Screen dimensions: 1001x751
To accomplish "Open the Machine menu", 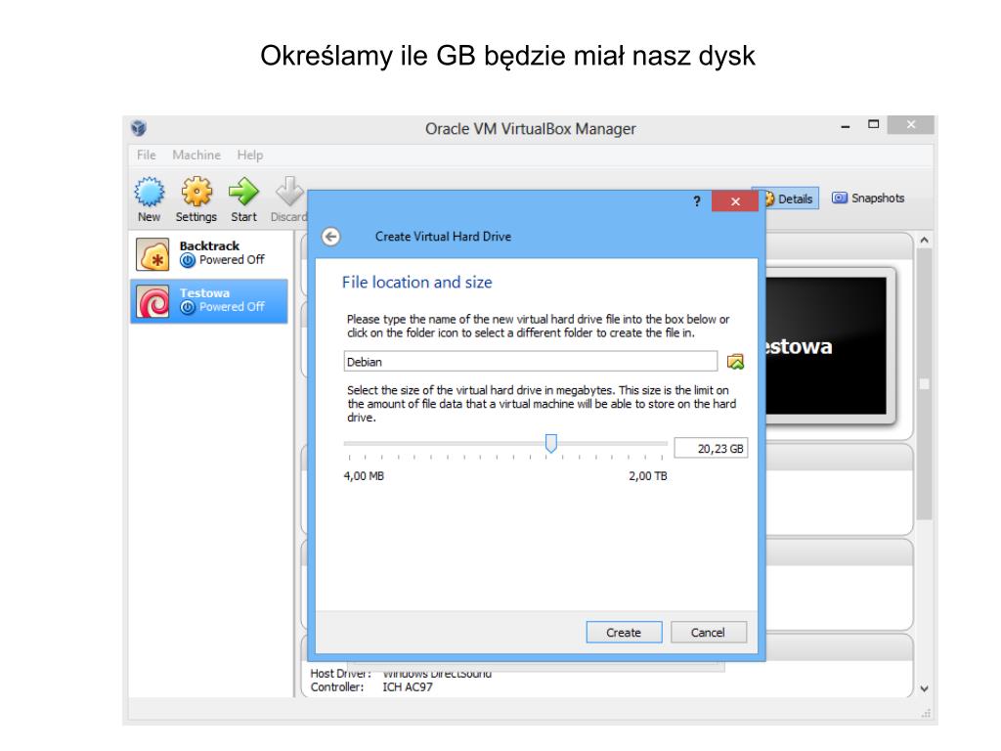I will pos(196,155).
